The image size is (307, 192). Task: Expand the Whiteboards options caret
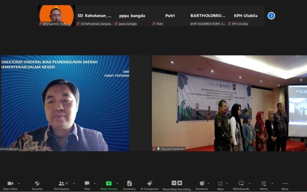250,184
